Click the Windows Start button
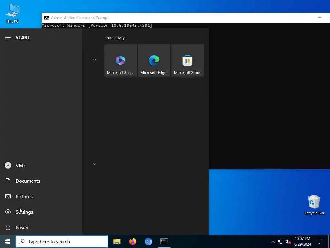 coord(8,242)
